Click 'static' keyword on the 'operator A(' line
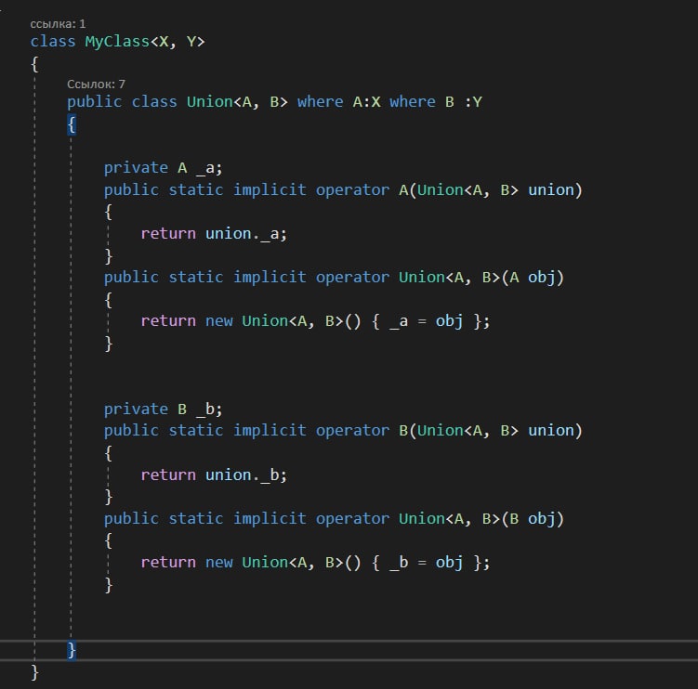 196,190
